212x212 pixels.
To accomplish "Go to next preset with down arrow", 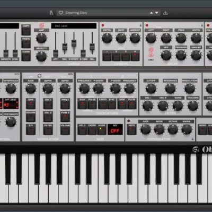I will coord(157,13).
